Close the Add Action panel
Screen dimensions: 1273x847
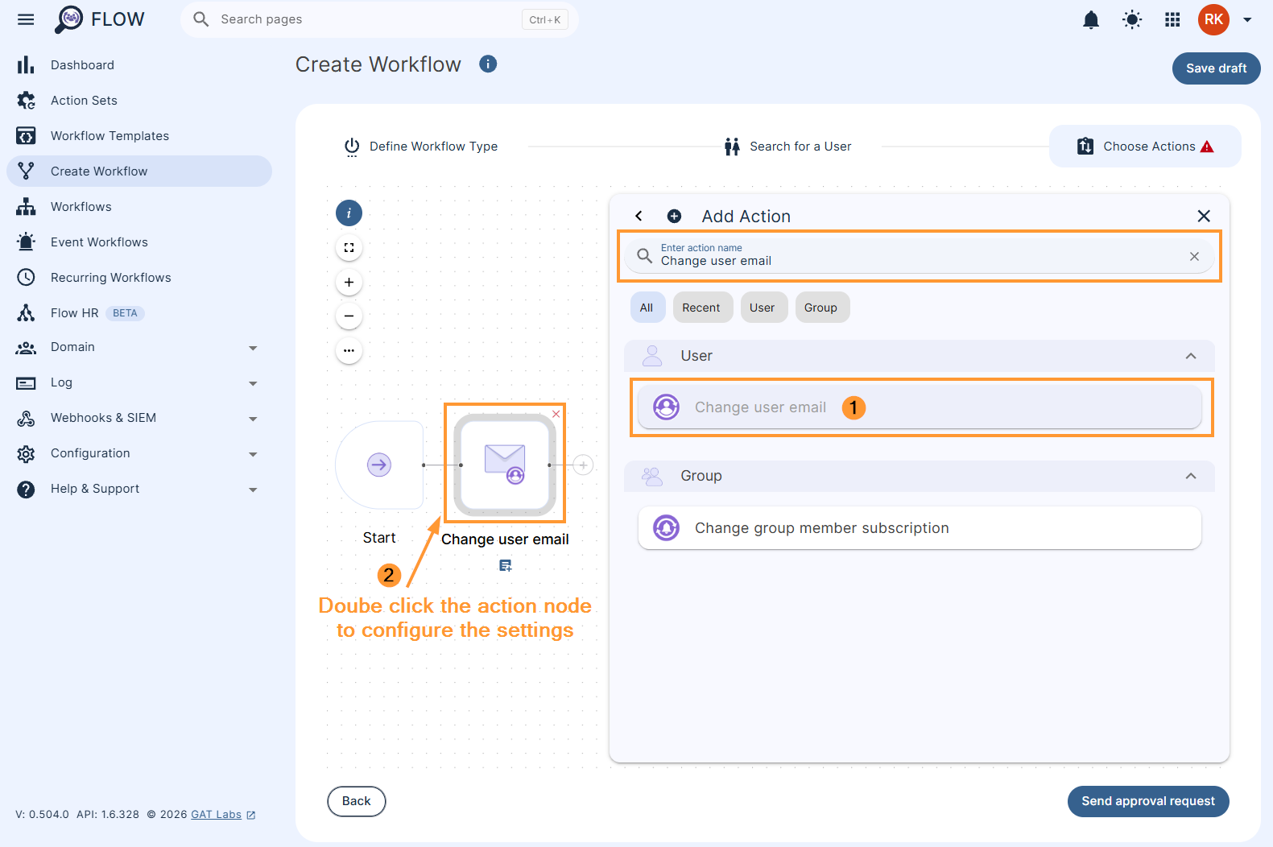(1204, 216)
